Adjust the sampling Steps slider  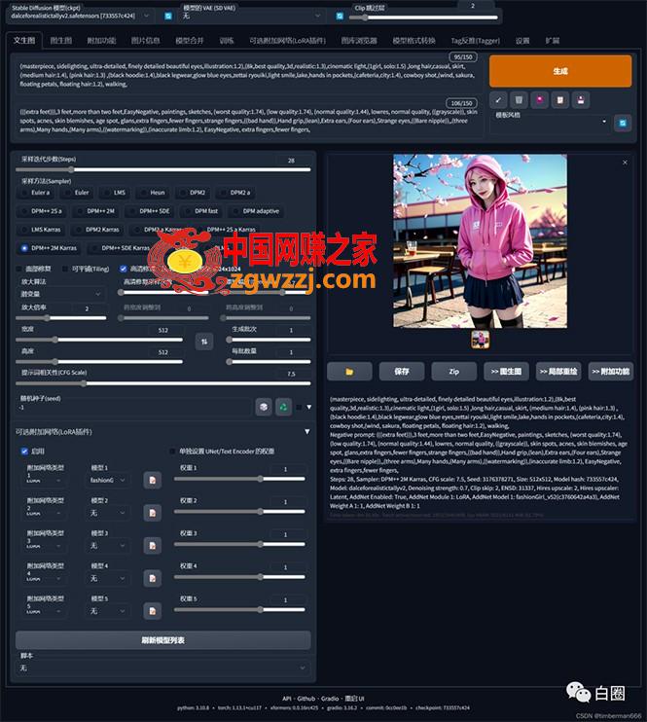(163, 170)
